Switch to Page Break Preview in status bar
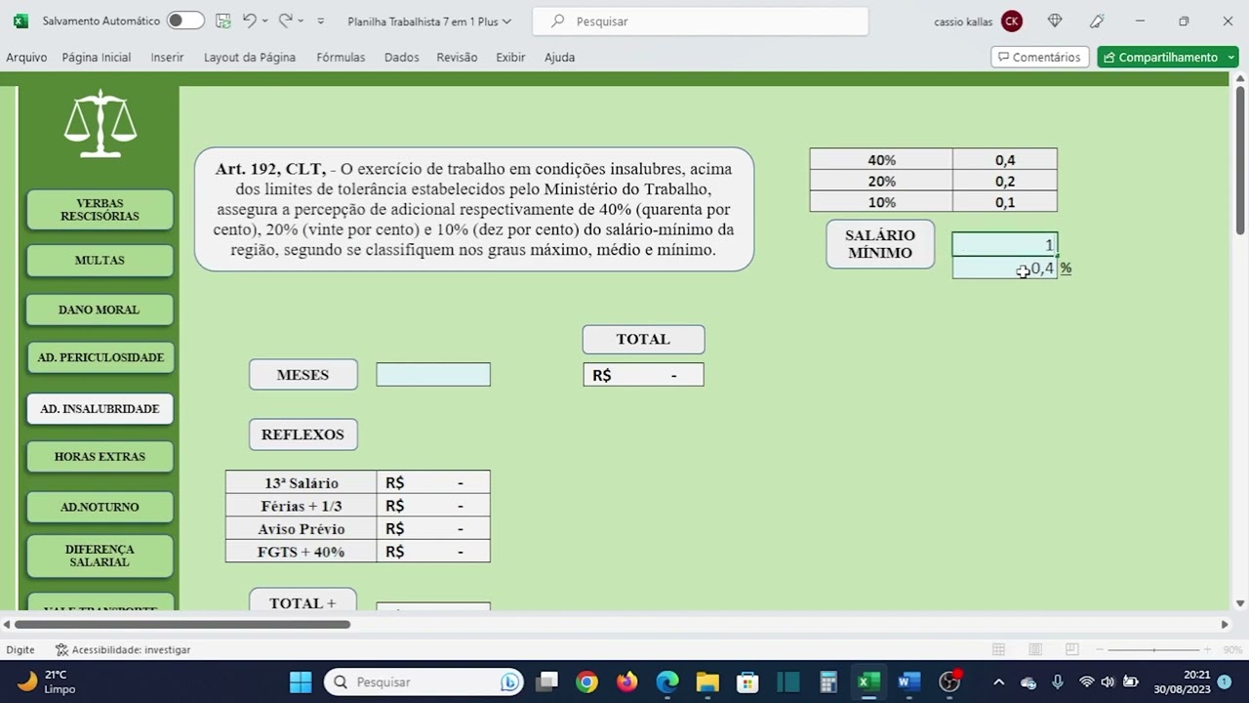 pos(1071,649)
